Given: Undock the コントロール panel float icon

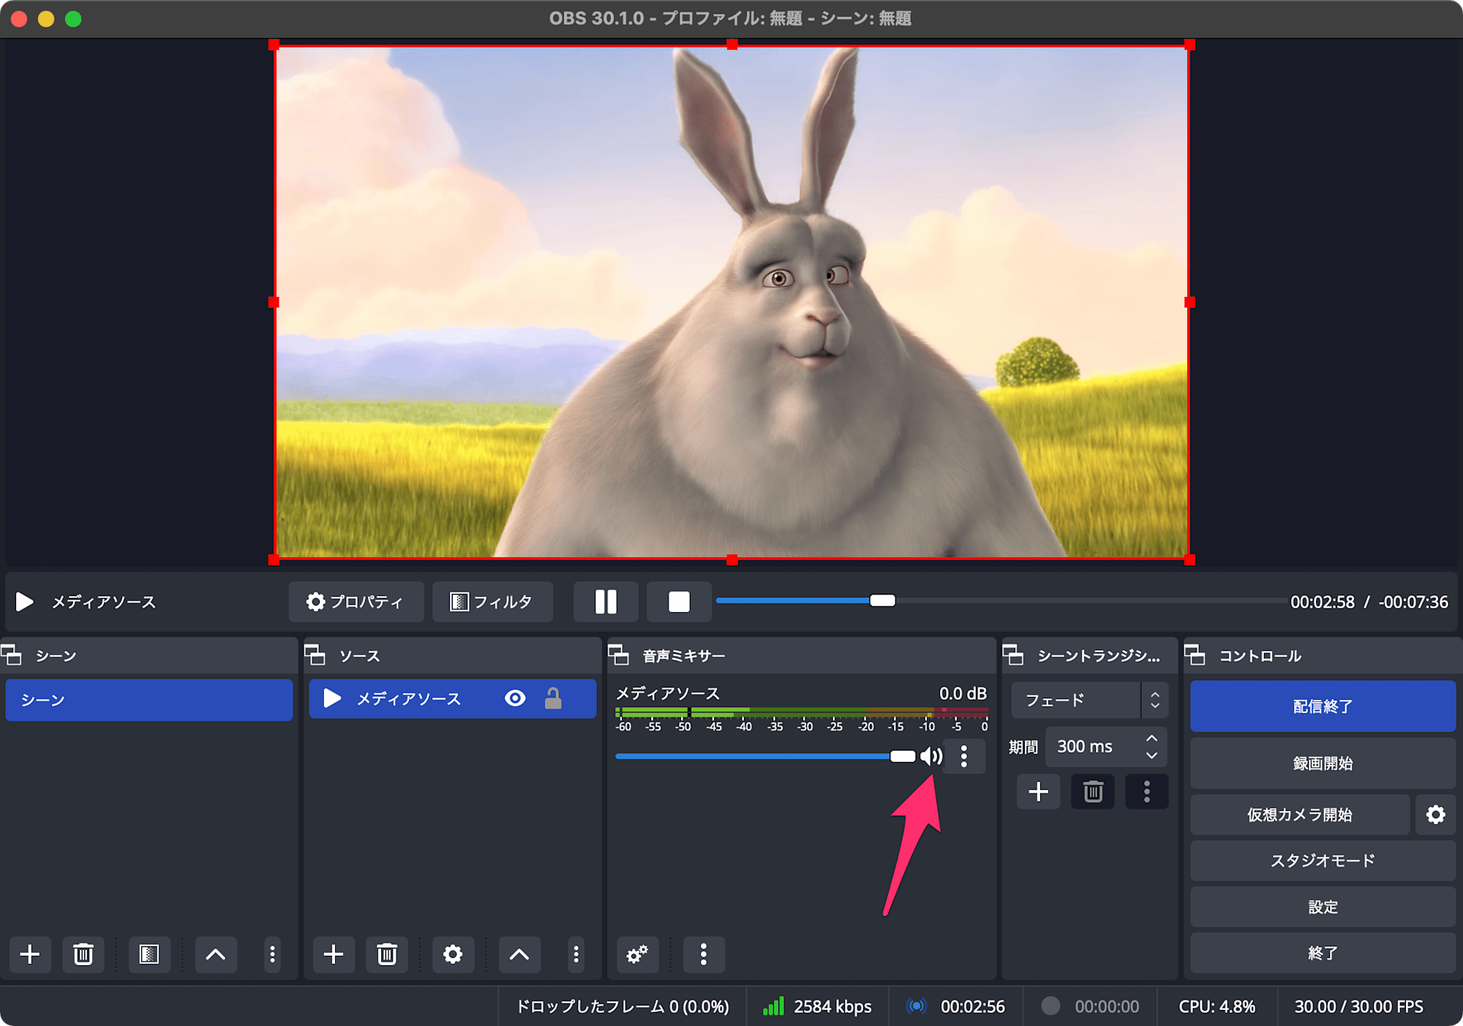Looking at the screenshot, I should pos(1195,655).
